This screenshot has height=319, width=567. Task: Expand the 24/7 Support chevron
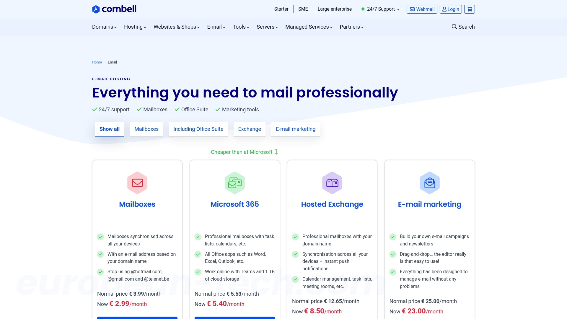pos(398,9)
